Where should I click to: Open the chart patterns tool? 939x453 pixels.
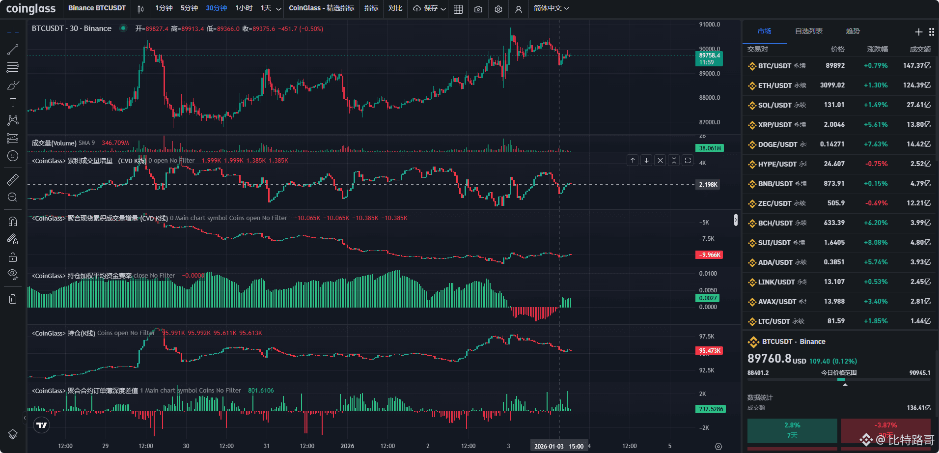click(x=13, y=120)
